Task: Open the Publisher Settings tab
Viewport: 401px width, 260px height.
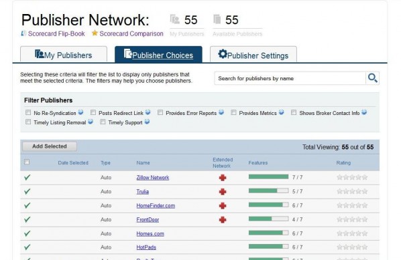Action: [253, 54]
